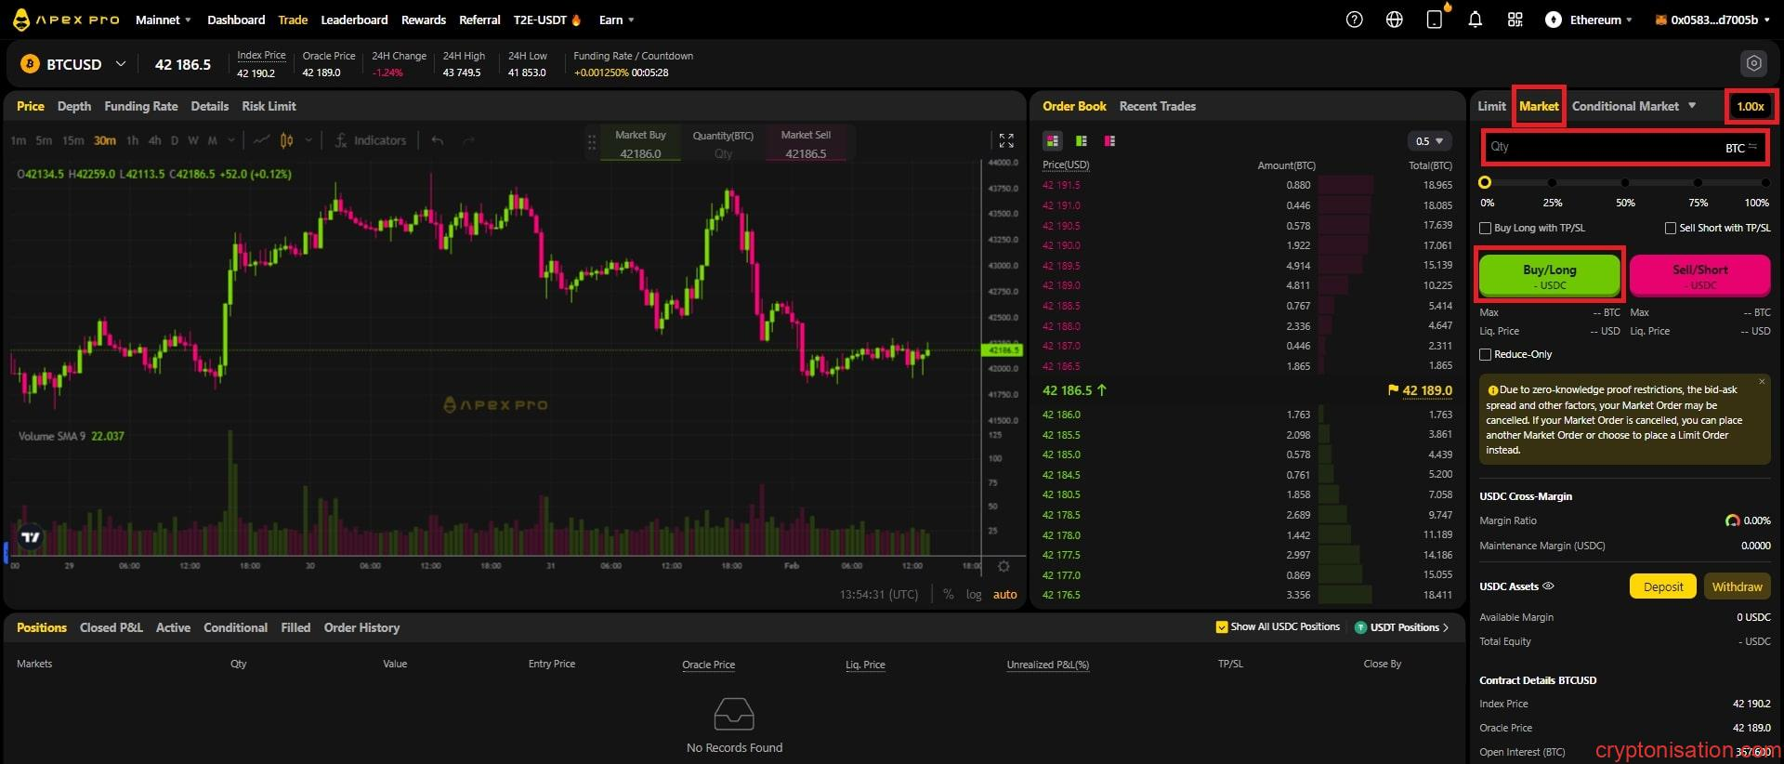Switch to Recent Trades tab

click(1157, 106)
